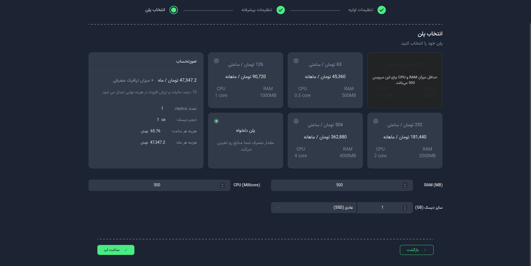Image resolution: width=531 pixels, height=266 pixels.
Task: Click the 4000MB RAM value
Action: [348, 156]
